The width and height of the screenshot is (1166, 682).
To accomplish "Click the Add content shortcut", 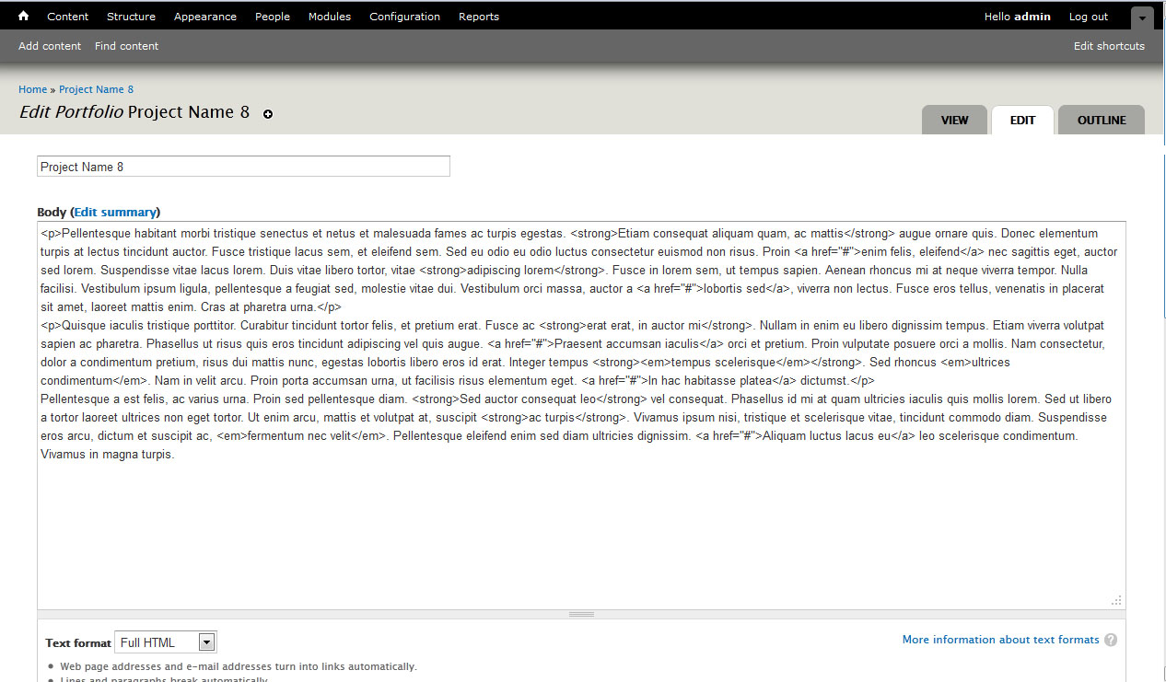I will click(50, 46).
